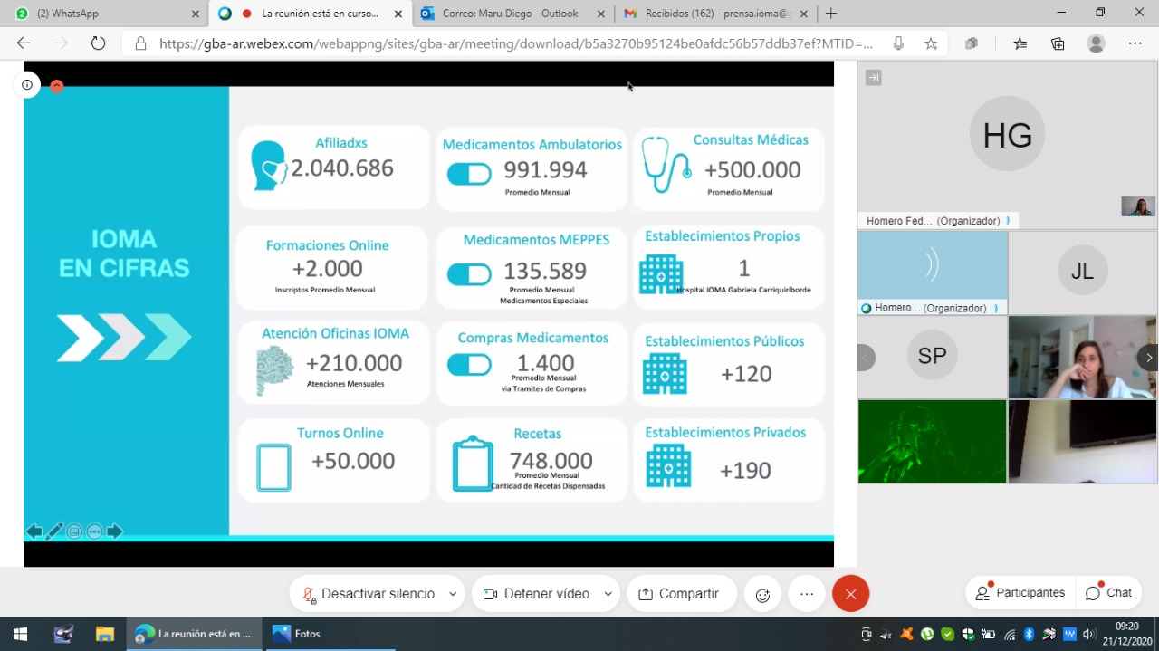Click the red recording indicator
The image size is (1159, 651).
(56, 86)
